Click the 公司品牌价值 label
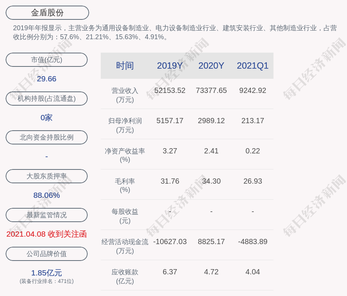The image size is (347, 296). point(47,254)
